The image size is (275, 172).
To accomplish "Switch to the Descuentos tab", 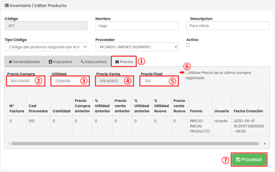I will [x=93, y=61].
